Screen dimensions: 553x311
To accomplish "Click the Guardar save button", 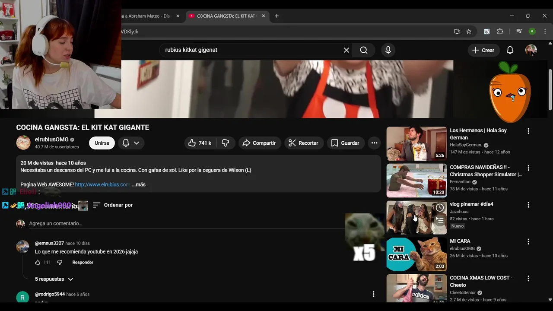I will click(x=345, y=143).
